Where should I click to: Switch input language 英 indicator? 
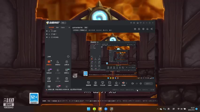[x=168, y=109]
